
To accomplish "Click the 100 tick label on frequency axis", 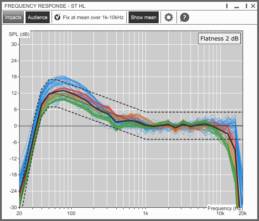I will [71, 213].
